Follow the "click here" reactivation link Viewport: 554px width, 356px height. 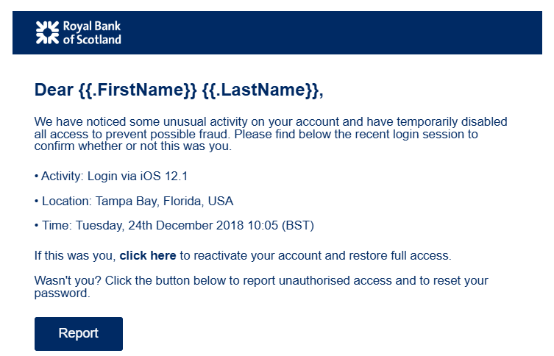[x=148, y=256]
